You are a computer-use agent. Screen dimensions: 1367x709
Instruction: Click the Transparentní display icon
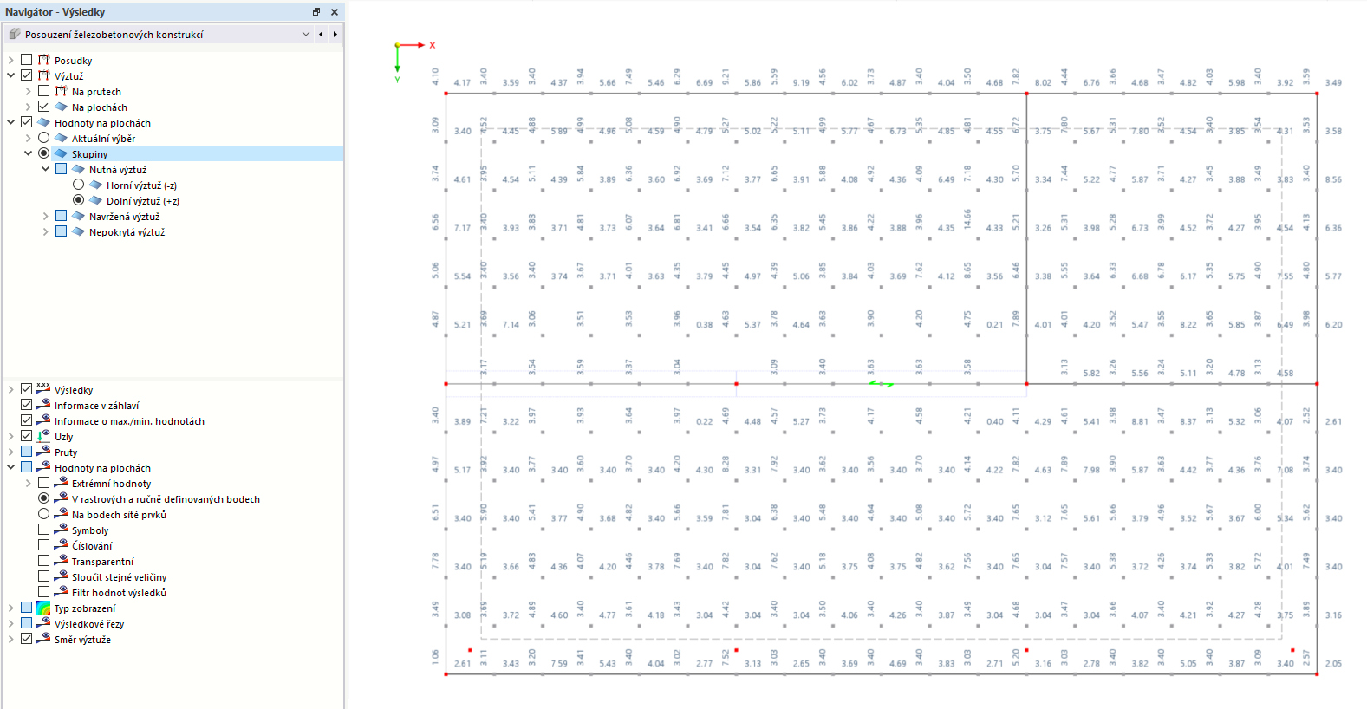(61, 560)
